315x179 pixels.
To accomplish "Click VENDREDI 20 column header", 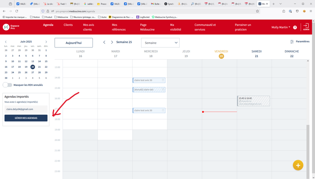I will coord(221,54).
